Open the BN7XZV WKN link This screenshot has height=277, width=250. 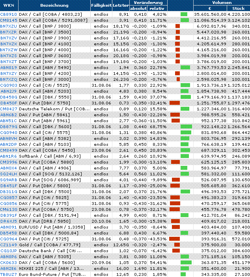pyautogui.click(x=9, y=38)
